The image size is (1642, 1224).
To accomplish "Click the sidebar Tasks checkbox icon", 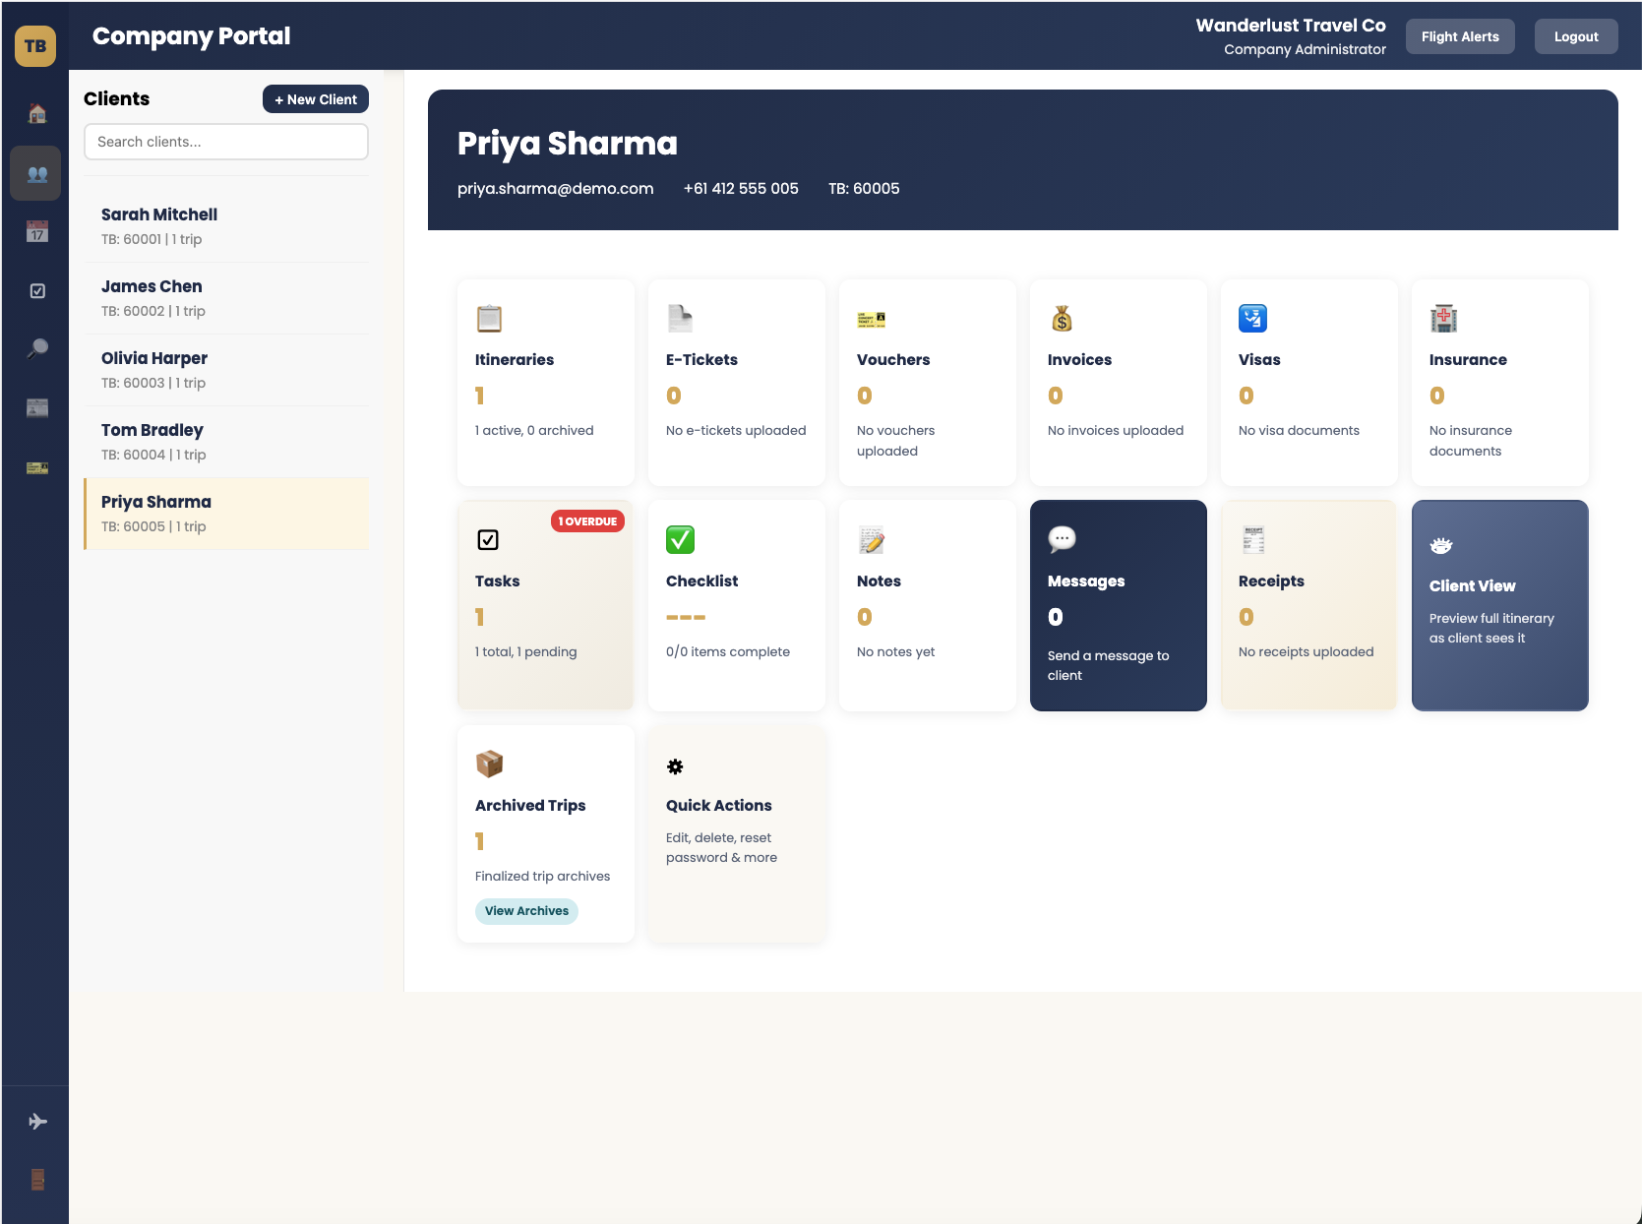I will pyautogui.click(x=35, y=290).
